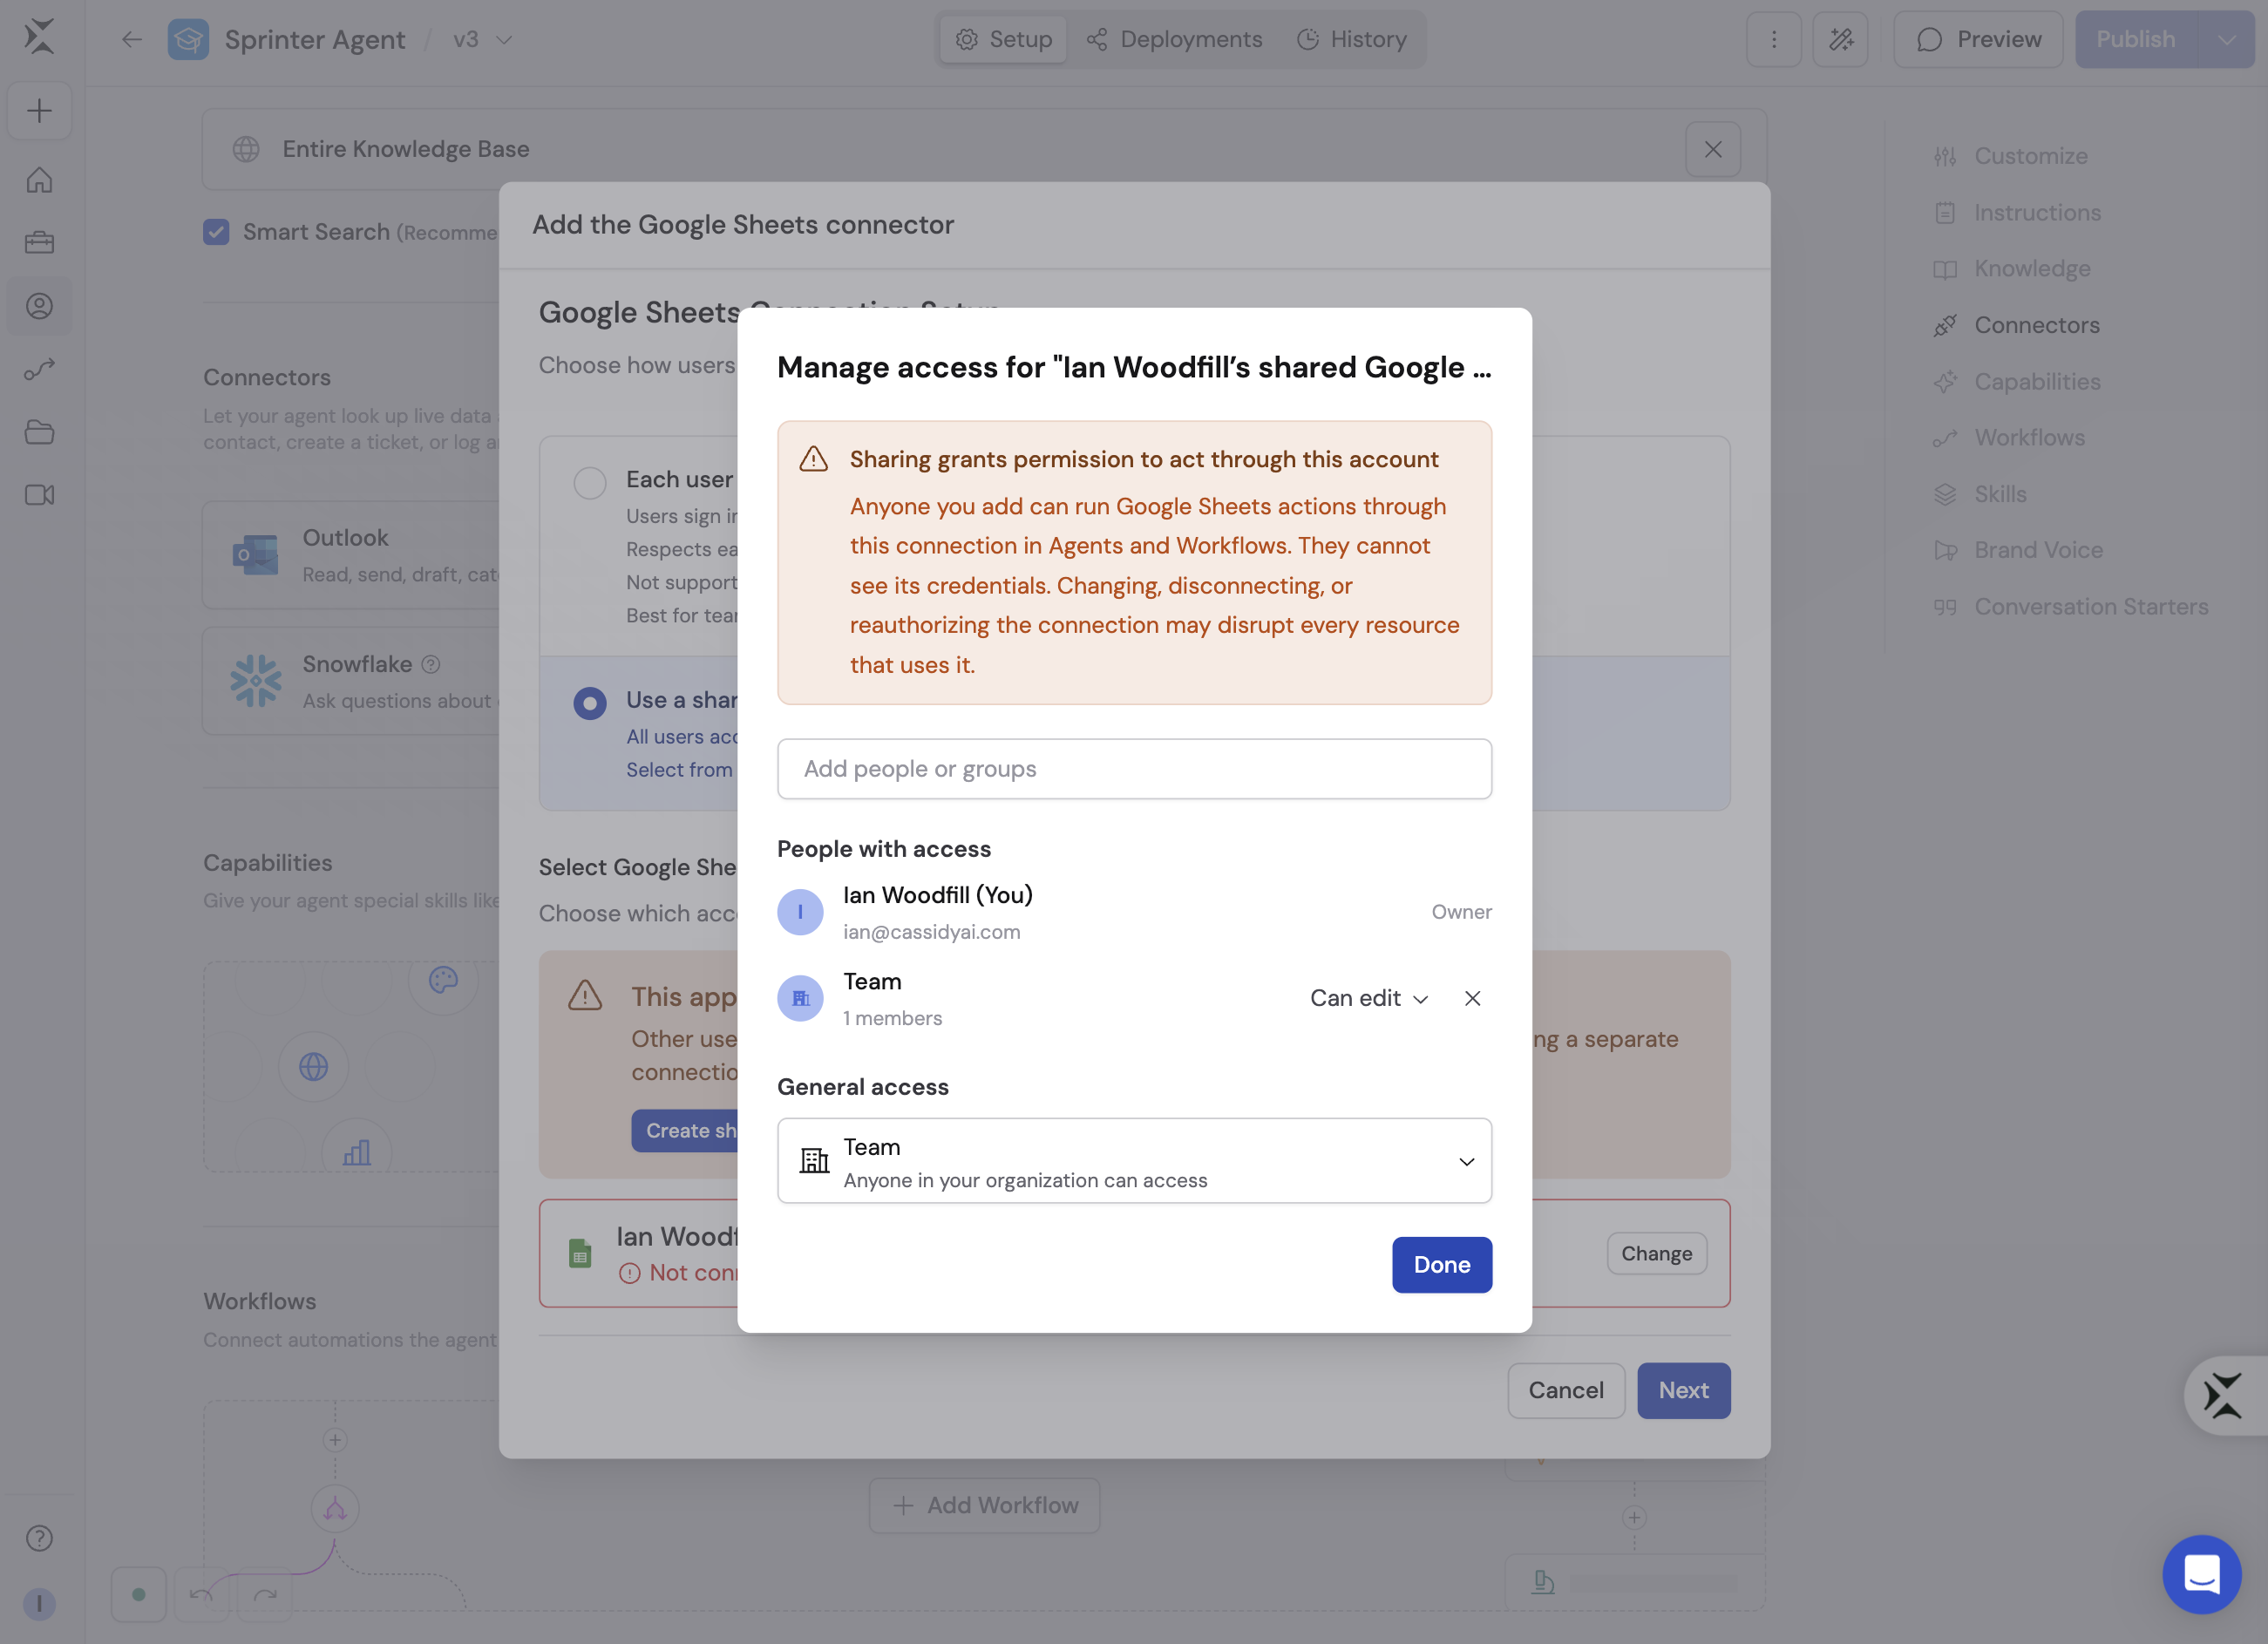Toggle the Smart Search checkbox
Screen dimensions: 2268x1644
(216, 232)
